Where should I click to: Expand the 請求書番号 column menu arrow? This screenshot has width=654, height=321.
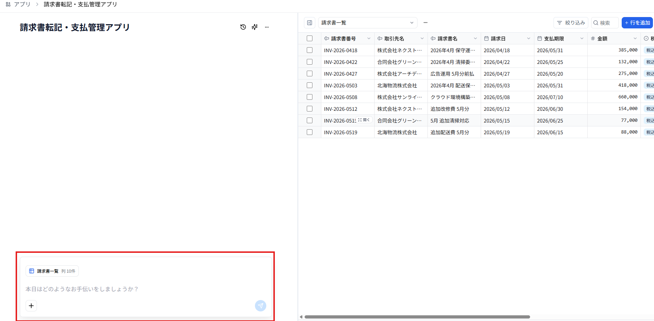(369, 38)
